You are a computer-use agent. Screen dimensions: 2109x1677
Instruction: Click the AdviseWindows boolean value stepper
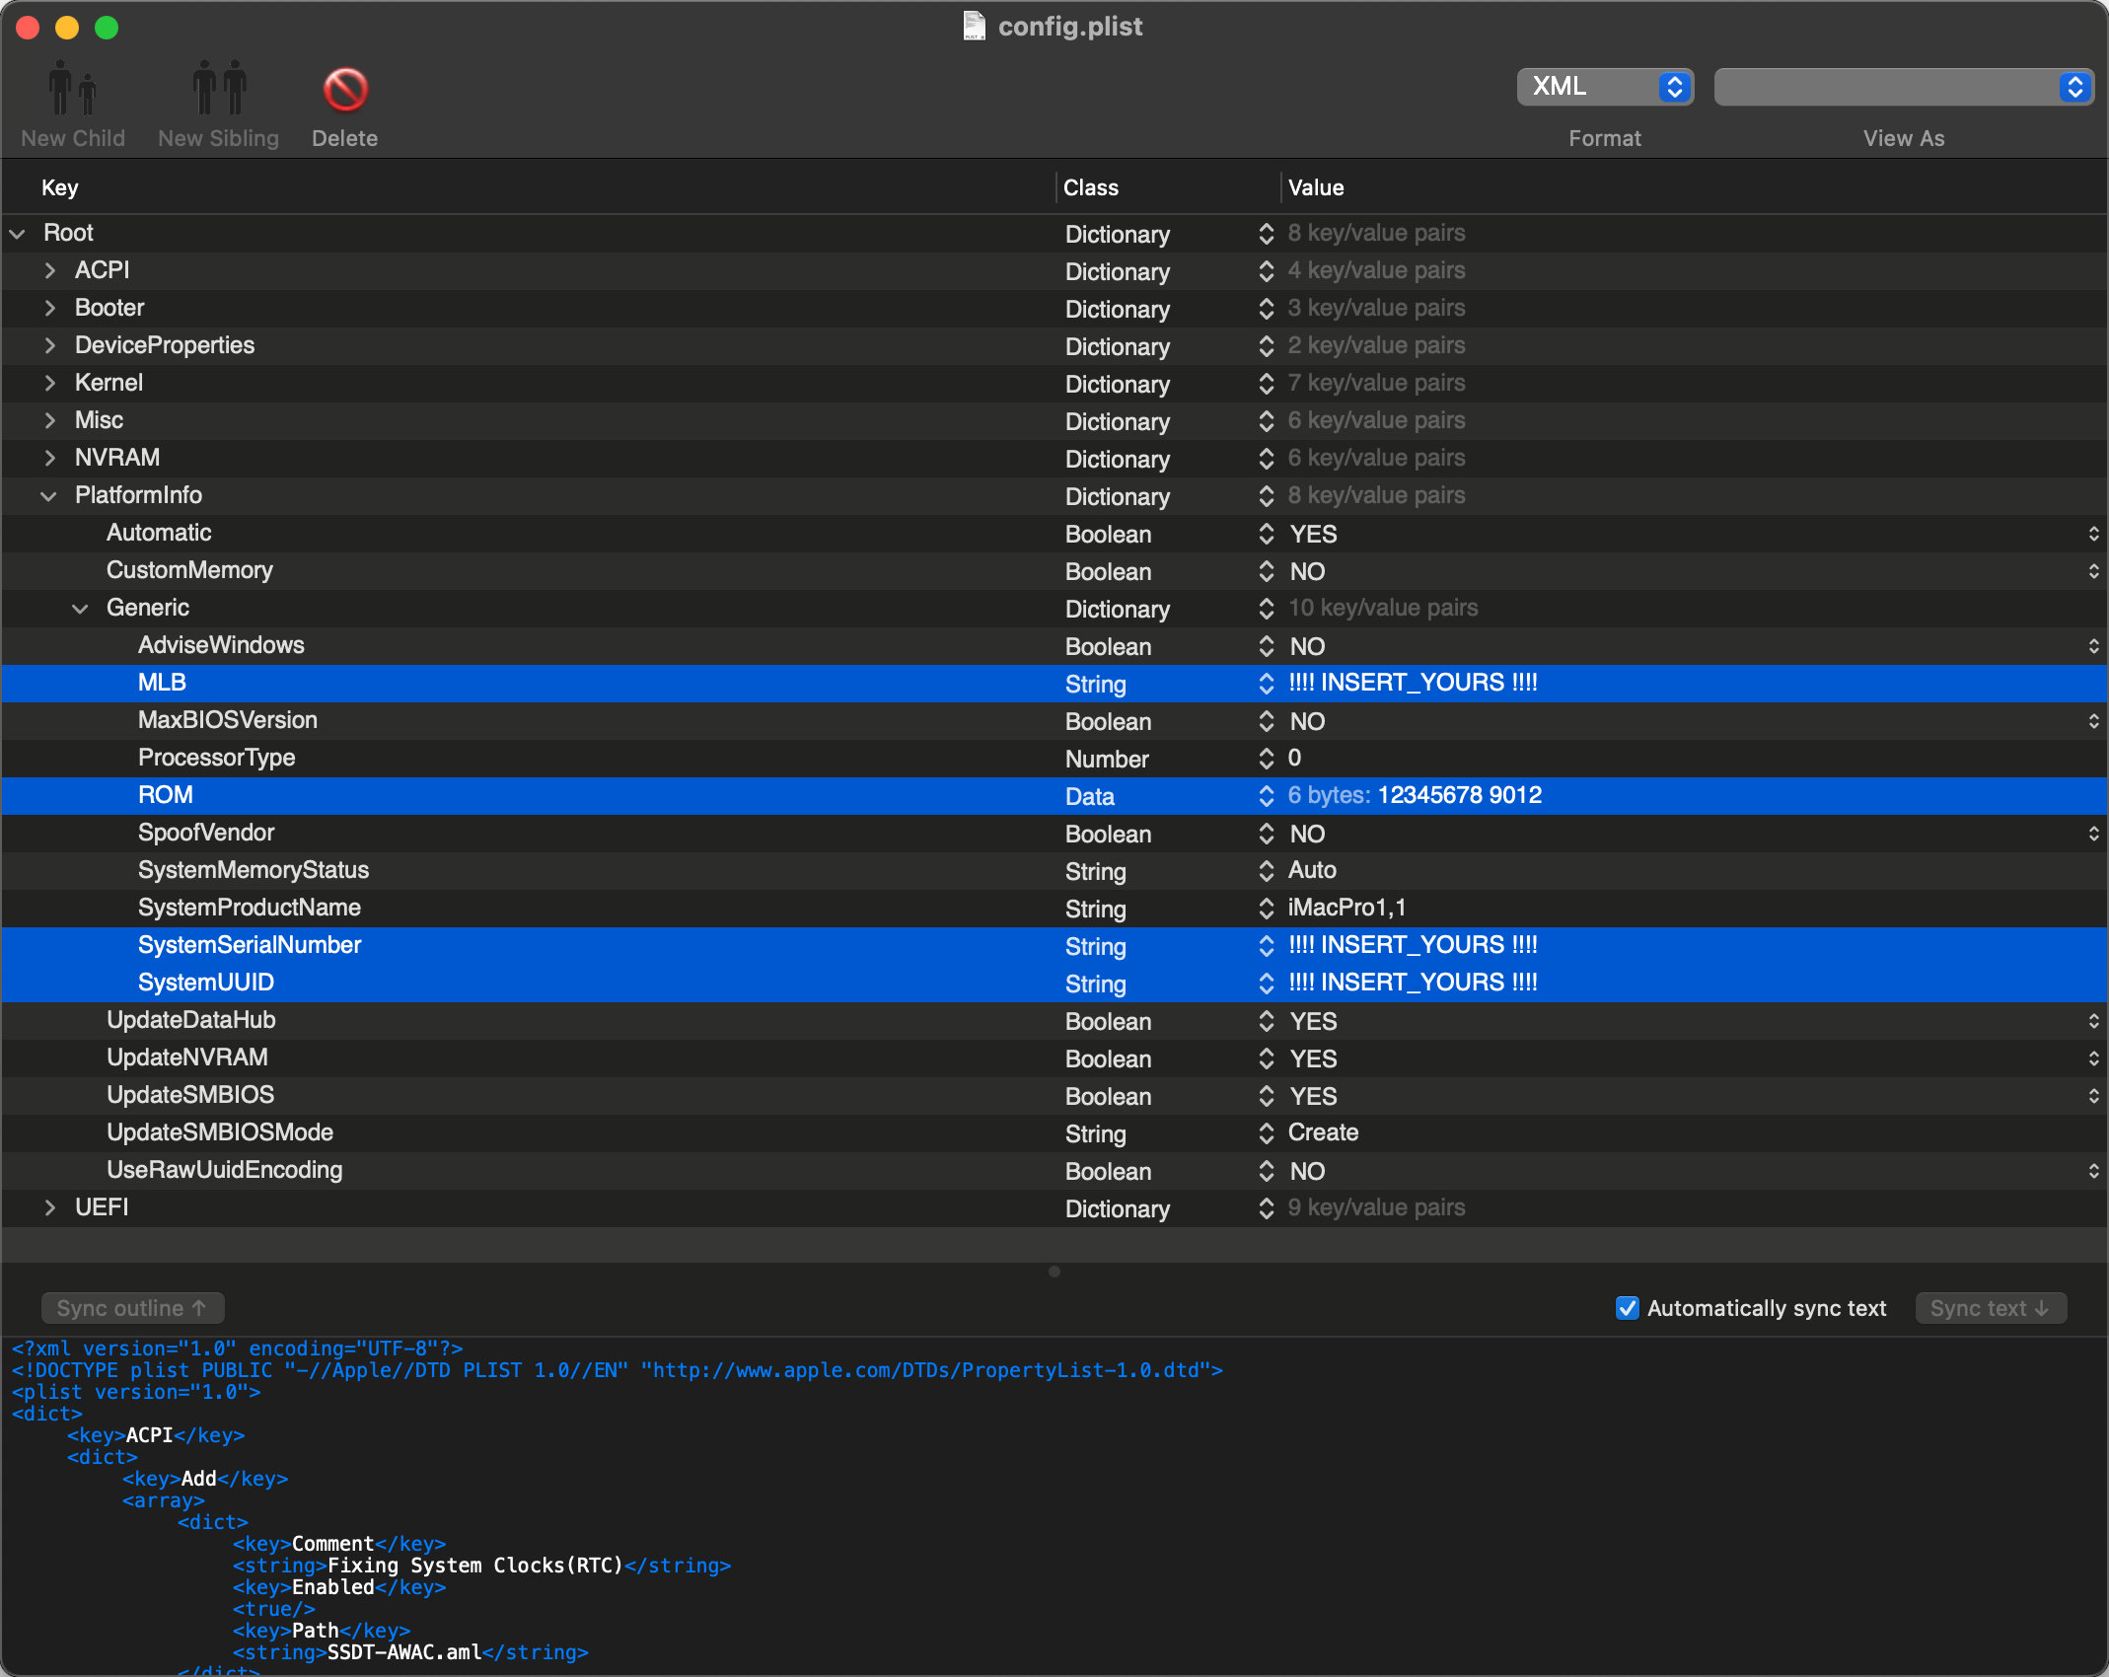[x=2093, y=646]
